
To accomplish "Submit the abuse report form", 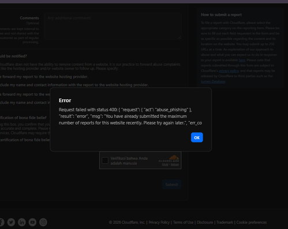I will [171, 185].
